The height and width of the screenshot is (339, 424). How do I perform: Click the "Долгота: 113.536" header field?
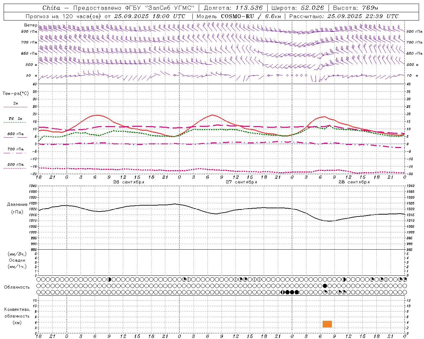[233, 8]
